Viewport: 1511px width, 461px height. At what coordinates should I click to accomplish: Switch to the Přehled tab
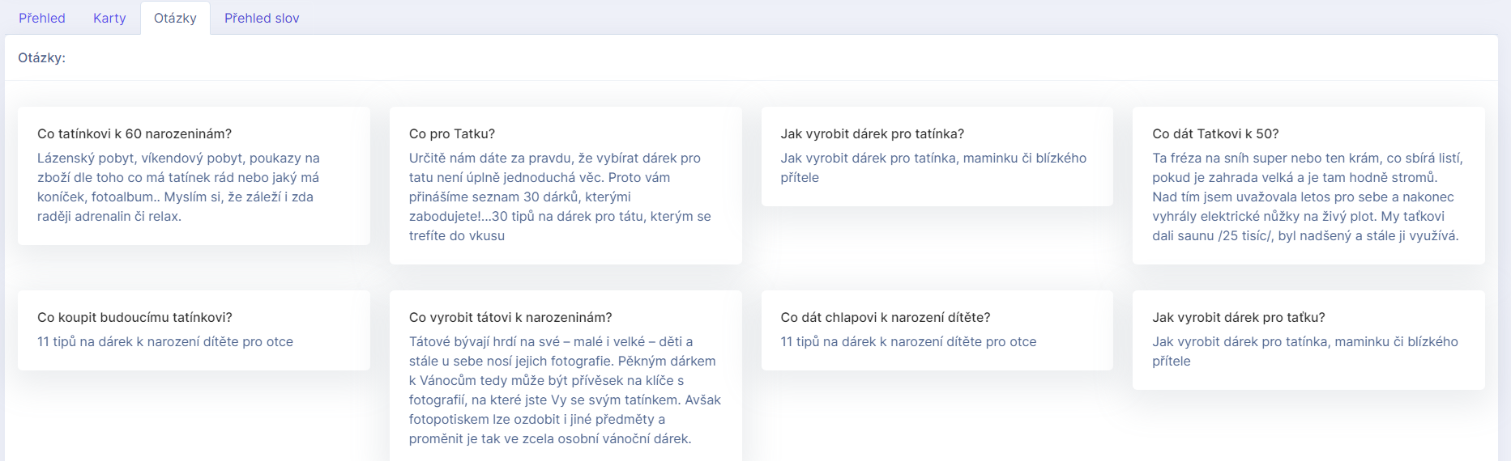[x=42, y=18]
